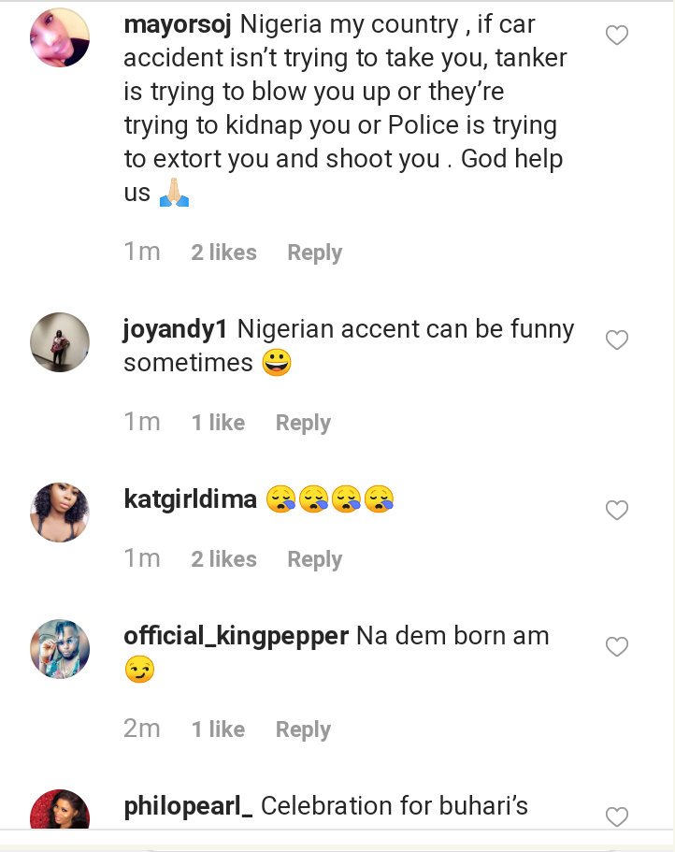View the 1 like on joyandy1's comment
Viewport: 675px width, 852px height.
click(x=218, y=423)
